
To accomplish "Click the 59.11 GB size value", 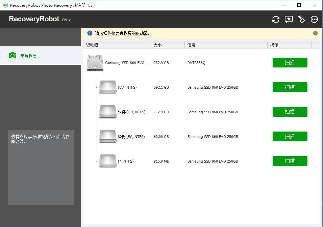I will (x=161, y=87).
